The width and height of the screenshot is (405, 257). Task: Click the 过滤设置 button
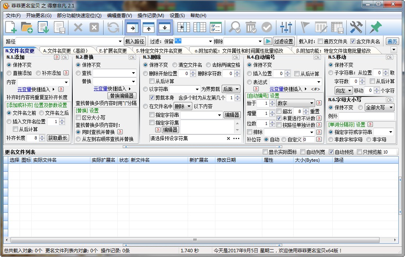click(x=284, y=41)
